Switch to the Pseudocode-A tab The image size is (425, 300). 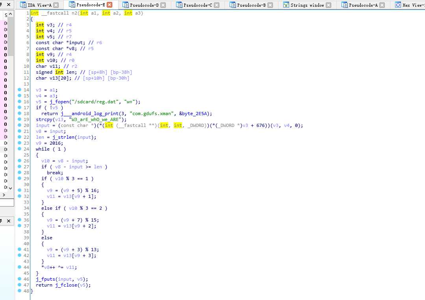pos(363,5)
